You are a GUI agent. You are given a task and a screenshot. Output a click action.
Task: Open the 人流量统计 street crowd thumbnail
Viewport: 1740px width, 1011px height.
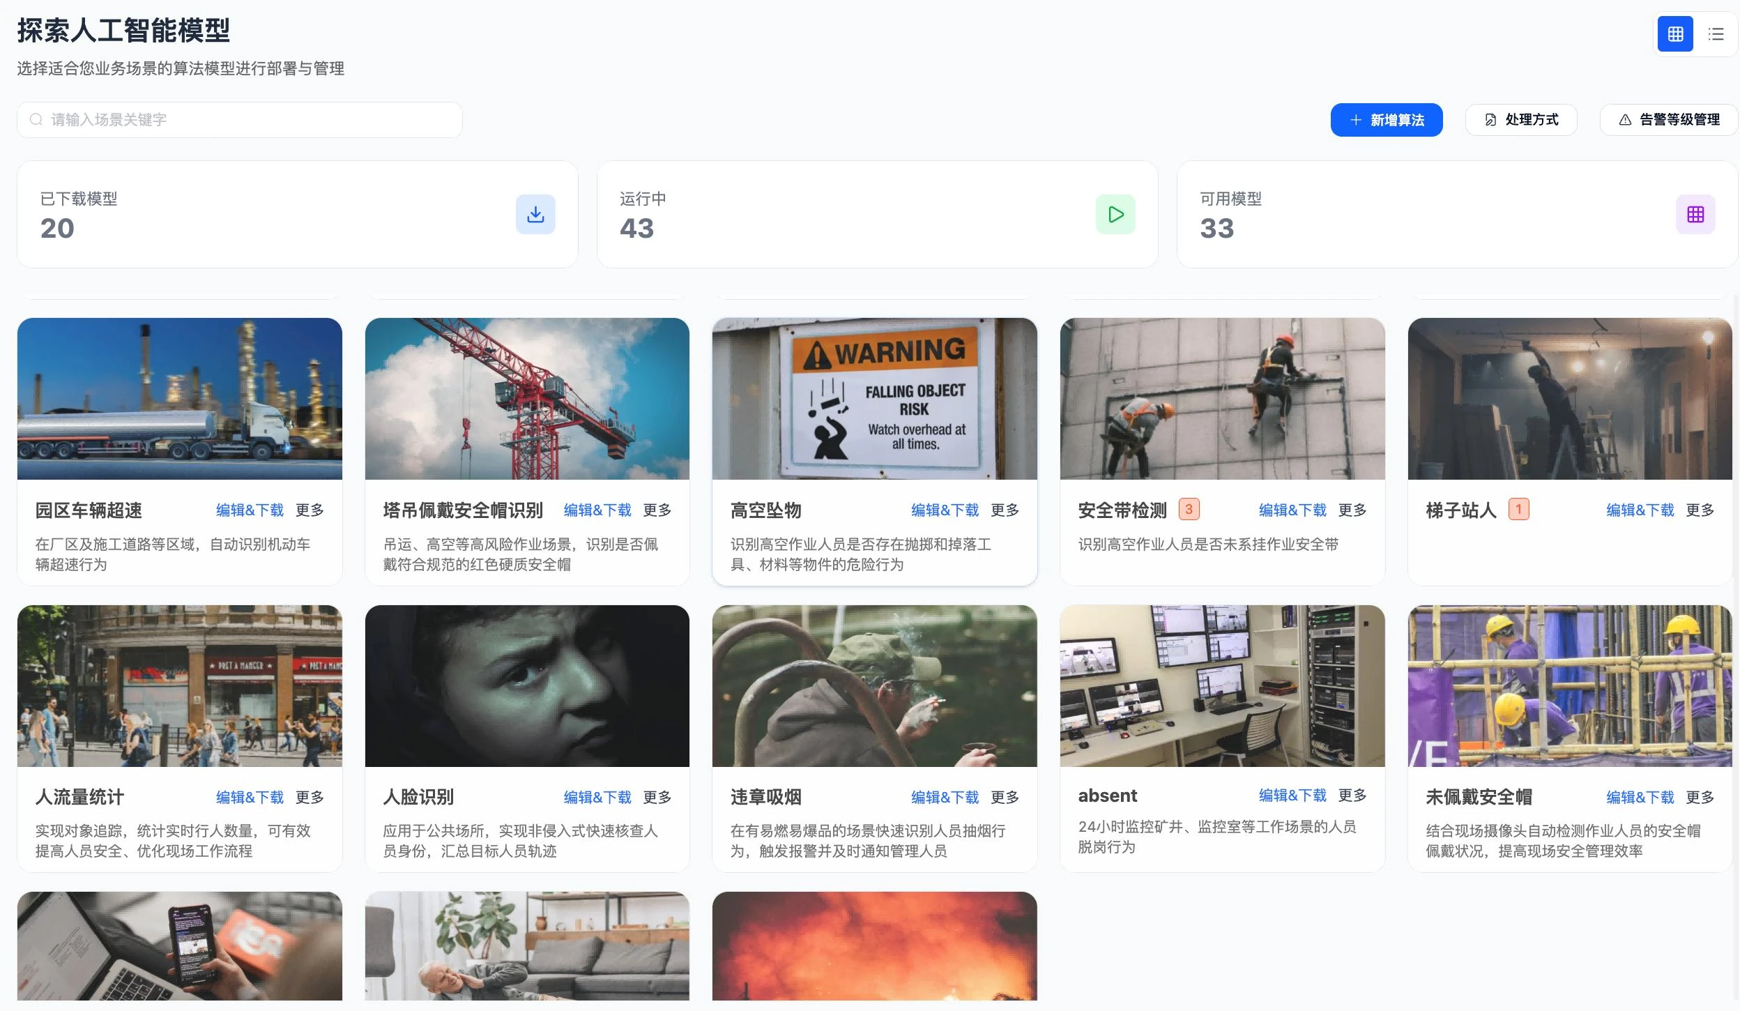pyautogui.click(x=180, y=686)
